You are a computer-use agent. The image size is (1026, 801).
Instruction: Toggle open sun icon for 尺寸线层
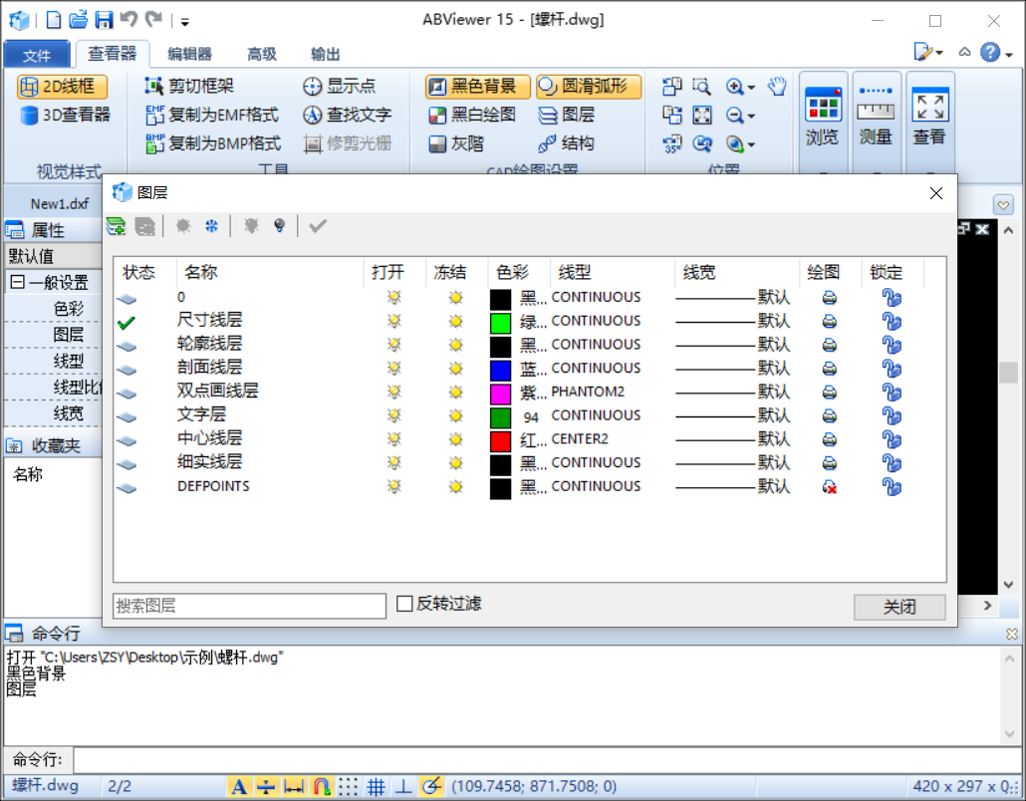point(393,322)
